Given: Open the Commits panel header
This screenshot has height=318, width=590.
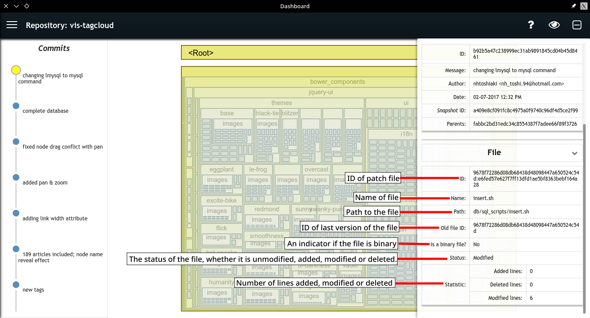Looking at the screenshot, I should click(54, 48).
